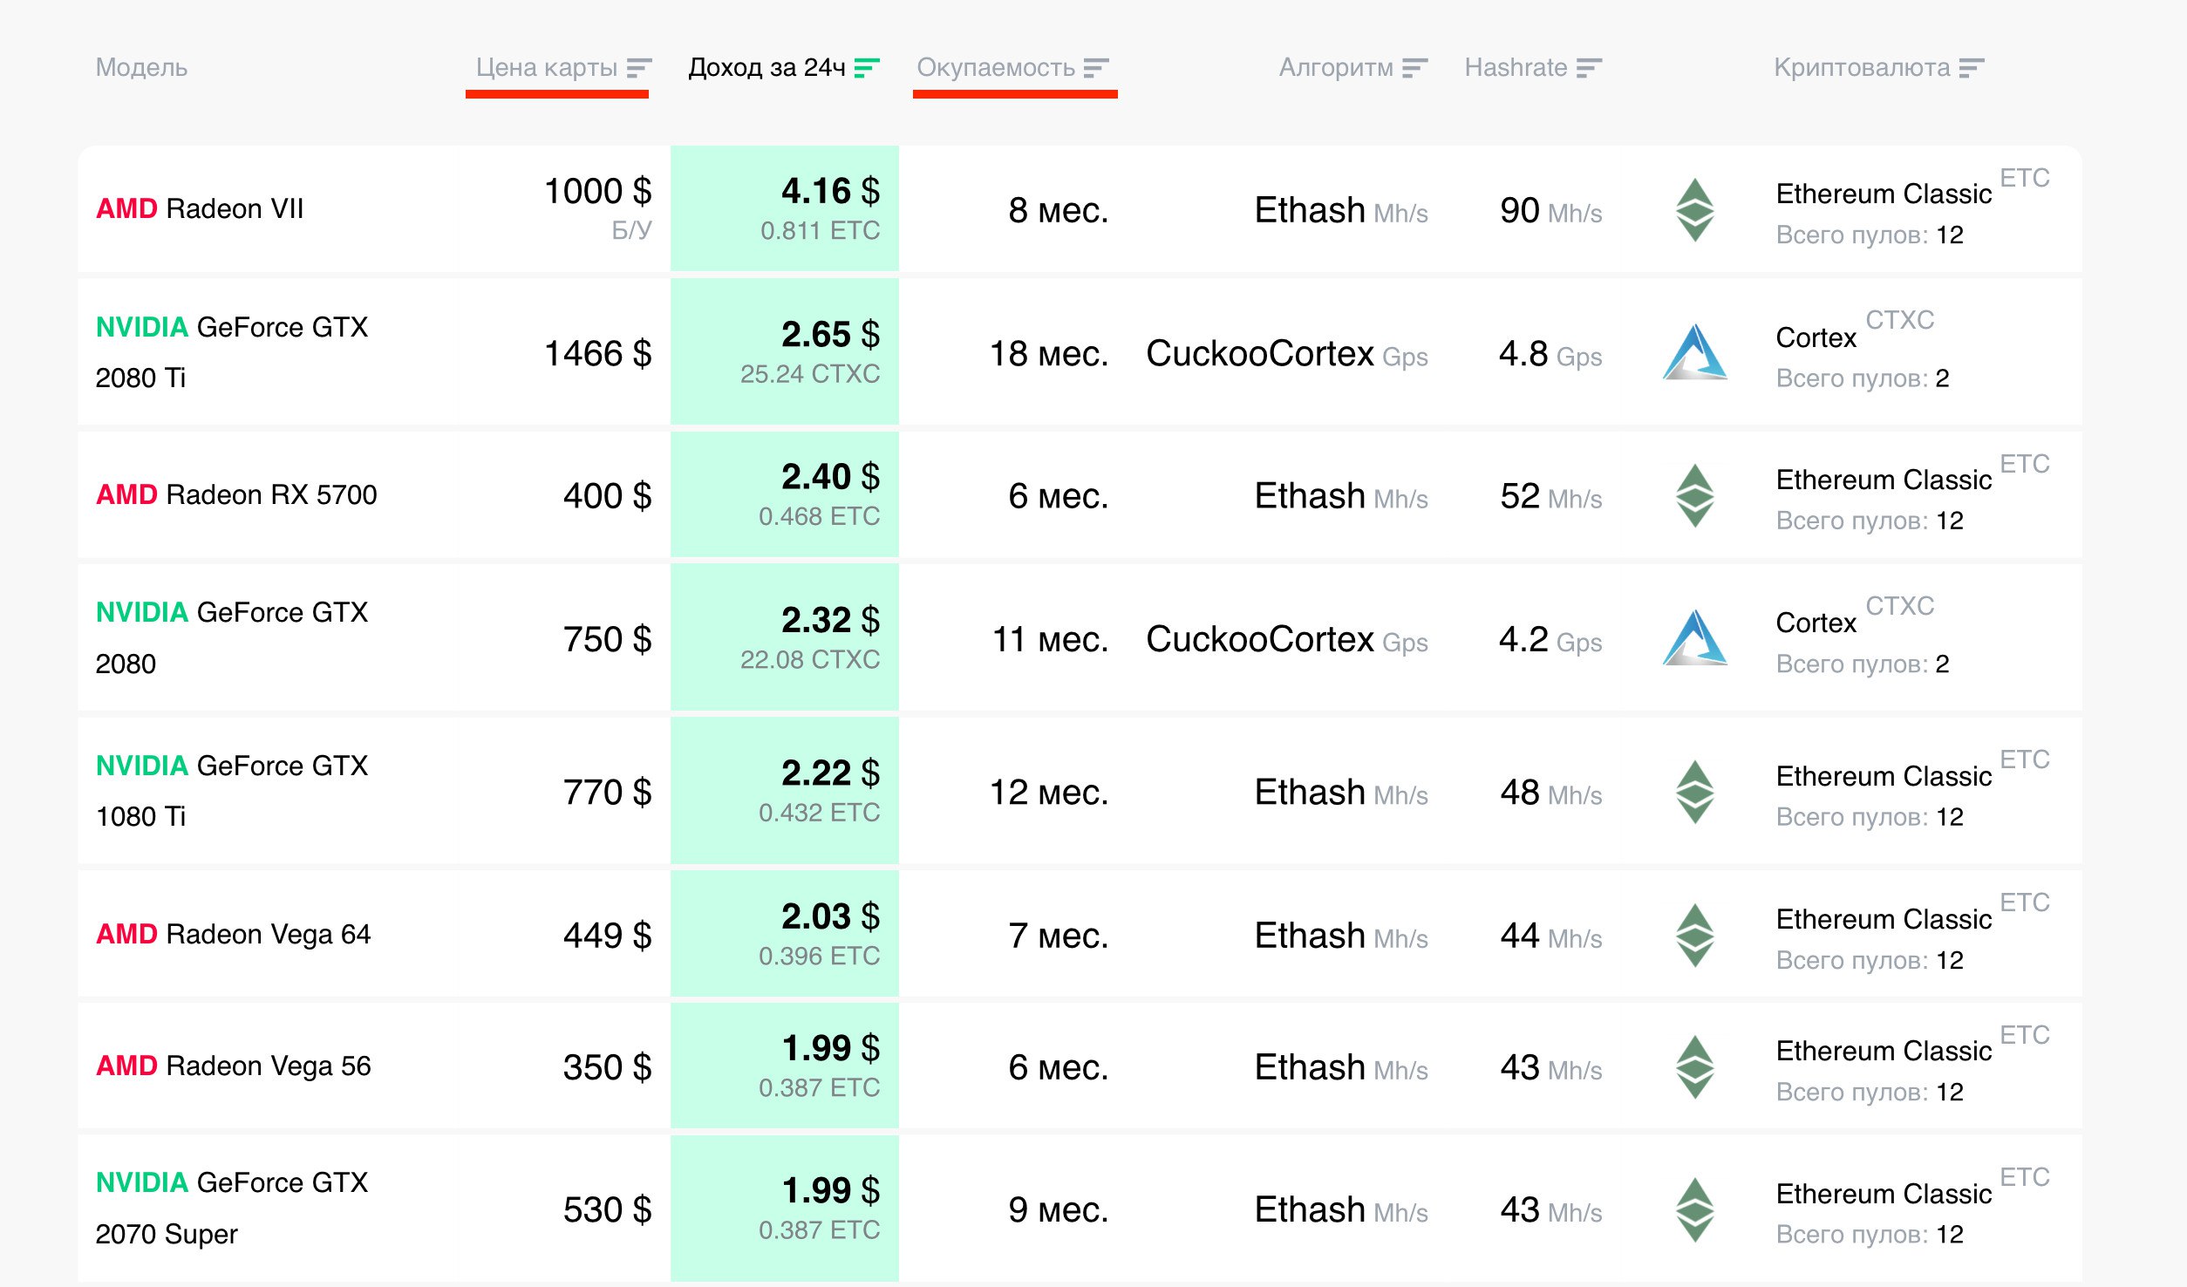Click sort icon next to Окупаемость
Screen dimensions: 2187x1287
pos(1095,68)
